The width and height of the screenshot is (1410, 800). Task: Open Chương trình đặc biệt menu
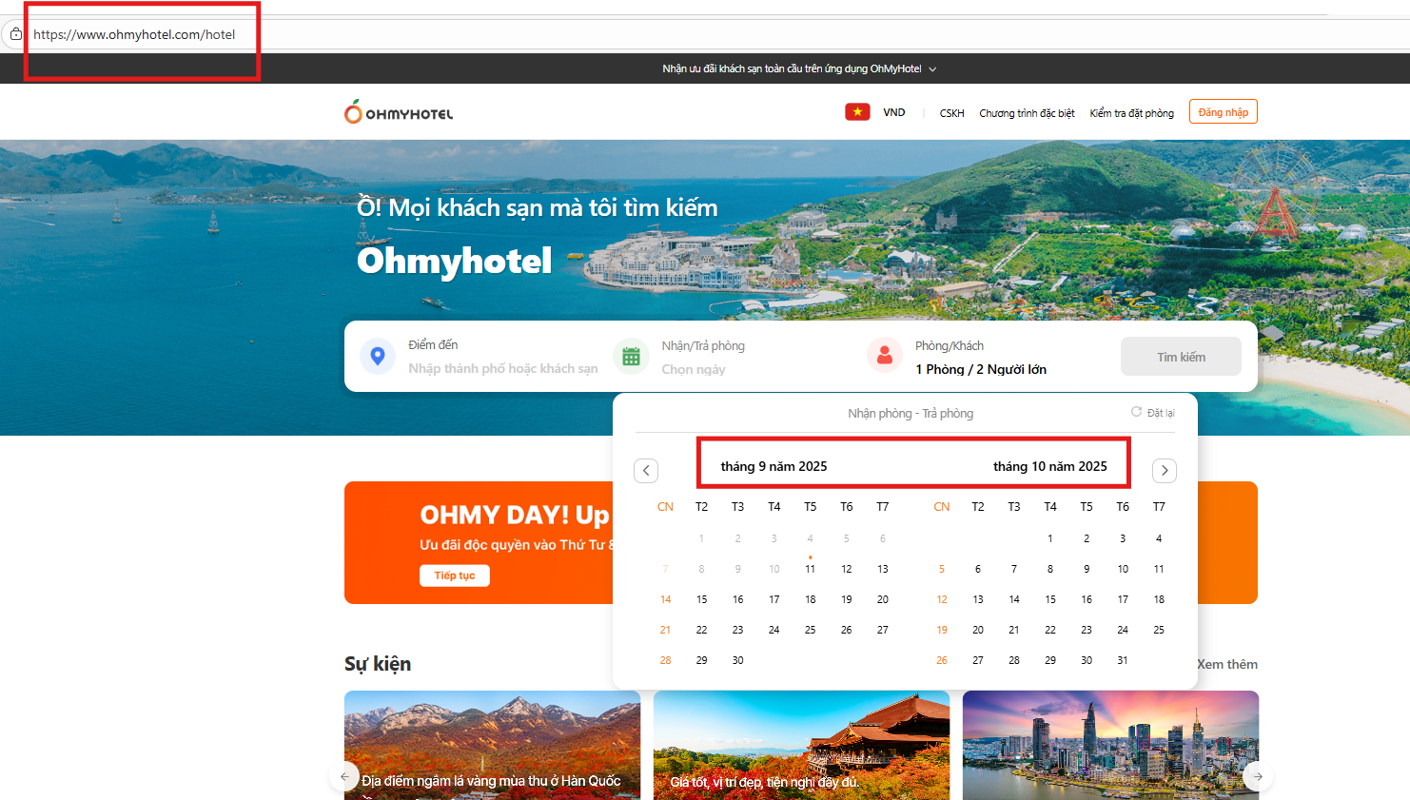point(1028,113)
